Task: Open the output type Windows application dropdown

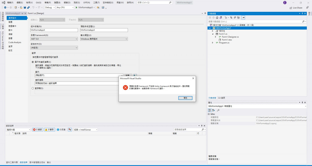Action: point(104,39)
